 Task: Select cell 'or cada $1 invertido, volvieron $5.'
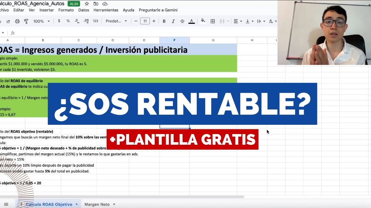[28, 70]
